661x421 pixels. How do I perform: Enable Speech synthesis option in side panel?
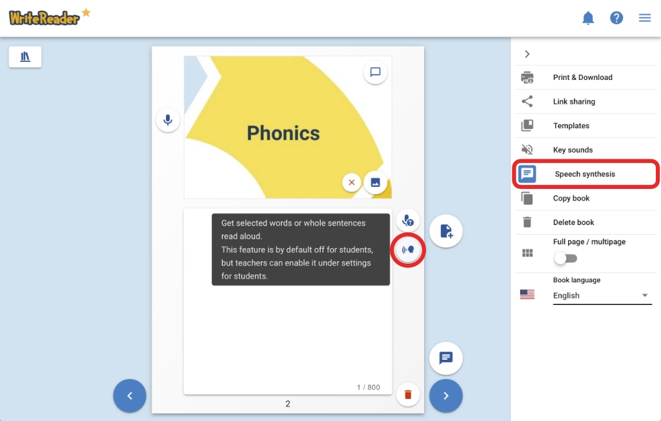pos(584,174)
